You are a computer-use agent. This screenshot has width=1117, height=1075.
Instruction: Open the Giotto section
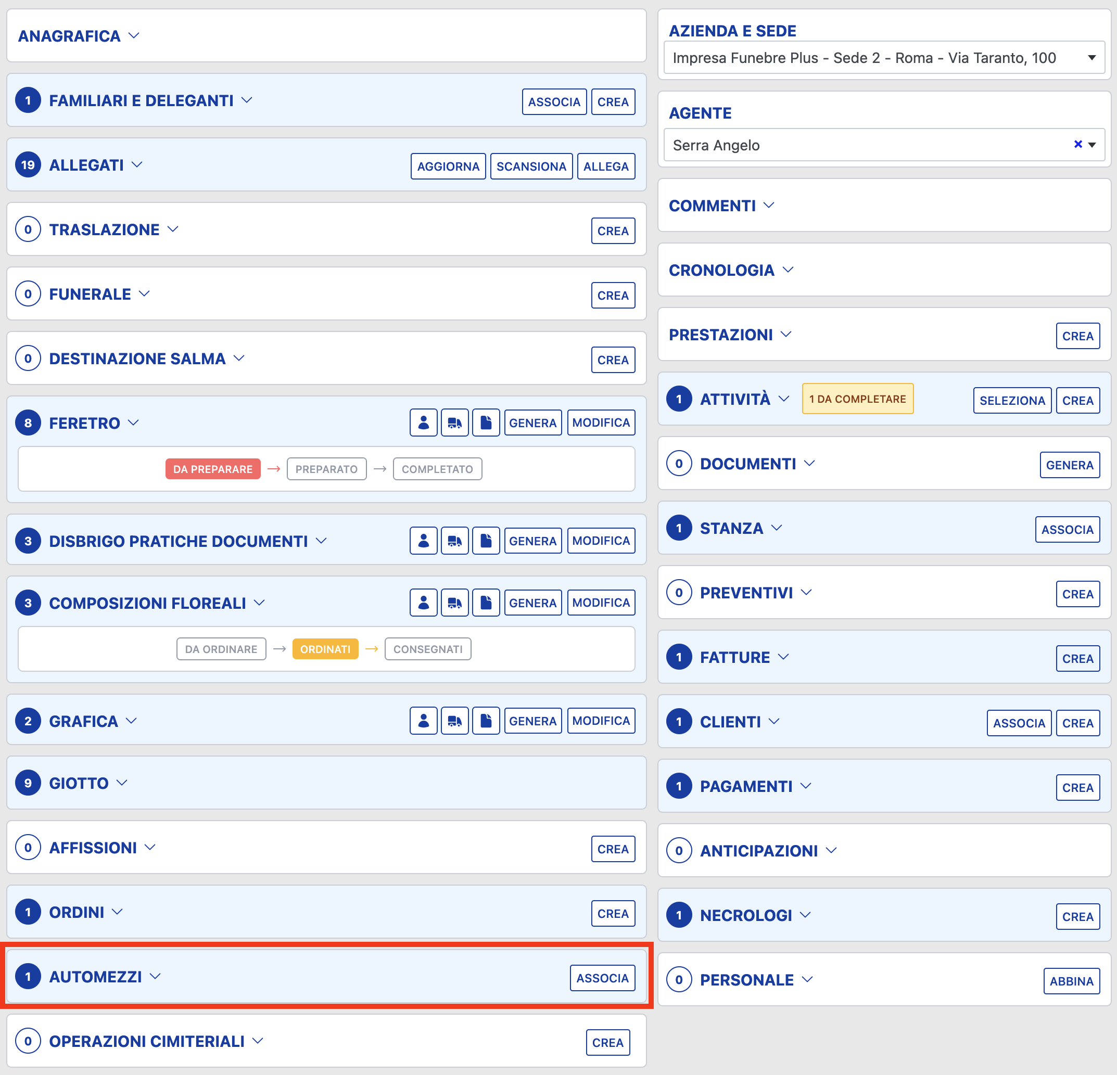point(79,783)
